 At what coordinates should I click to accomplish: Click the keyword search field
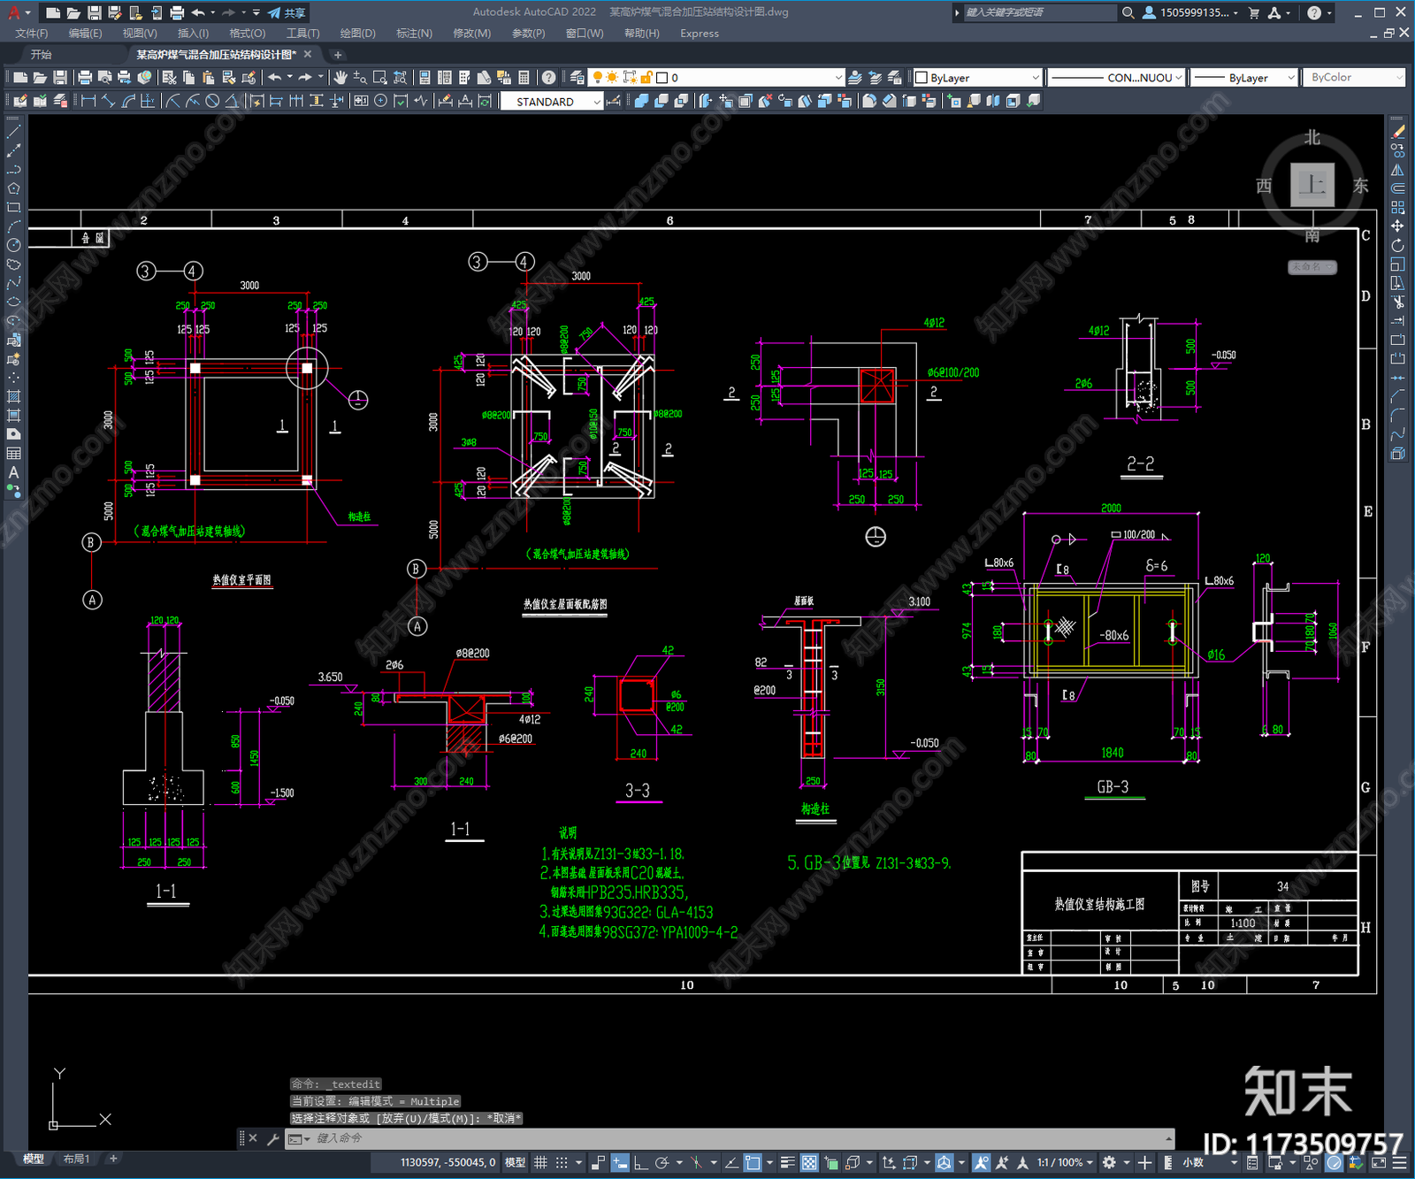pos(1038,12)
